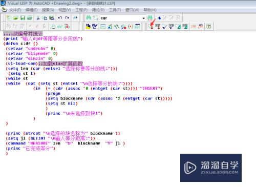Viewport: 256px width, 187px height.
Task: Click the Visual LISP title bar icon
Action: (3, 3)
